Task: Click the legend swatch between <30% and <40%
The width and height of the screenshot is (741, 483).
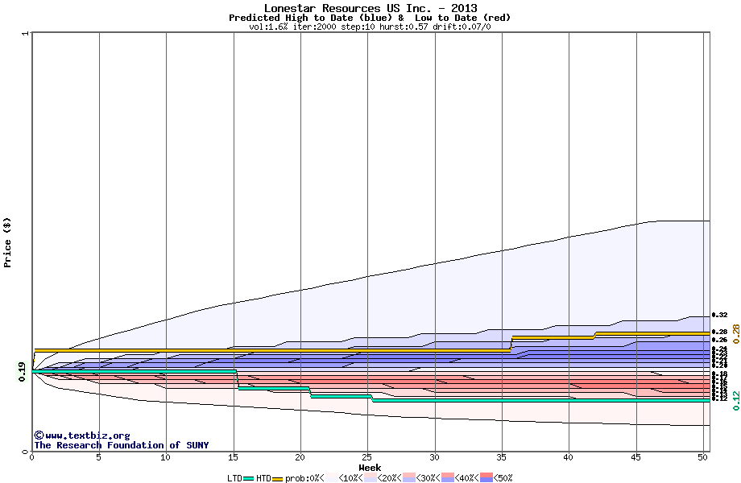Action: pos(448,478)
